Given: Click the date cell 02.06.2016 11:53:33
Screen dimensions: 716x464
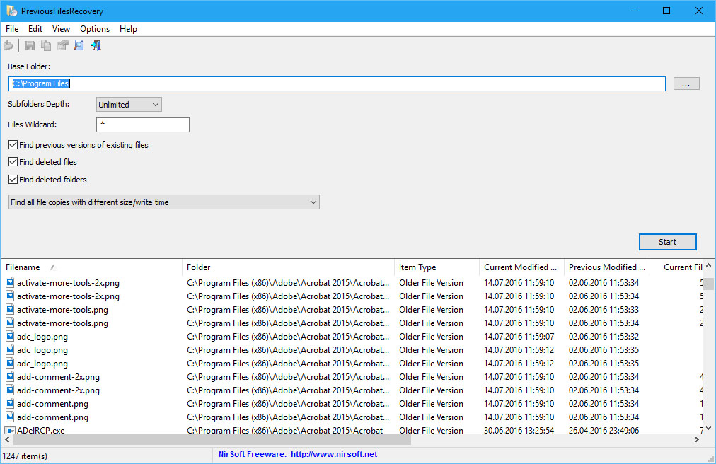Looking at the screenshot, I should tap(604, 310).
